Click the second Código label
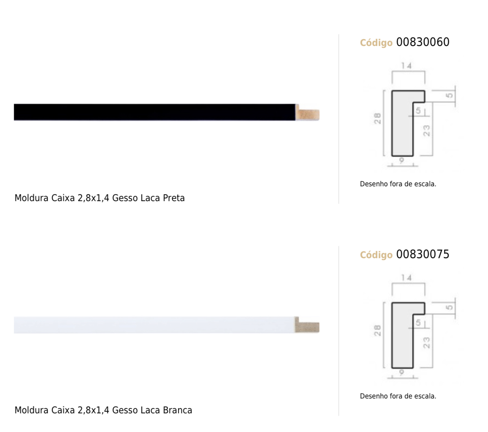Screen dimensions: 488x432 [x=376, y=255]
